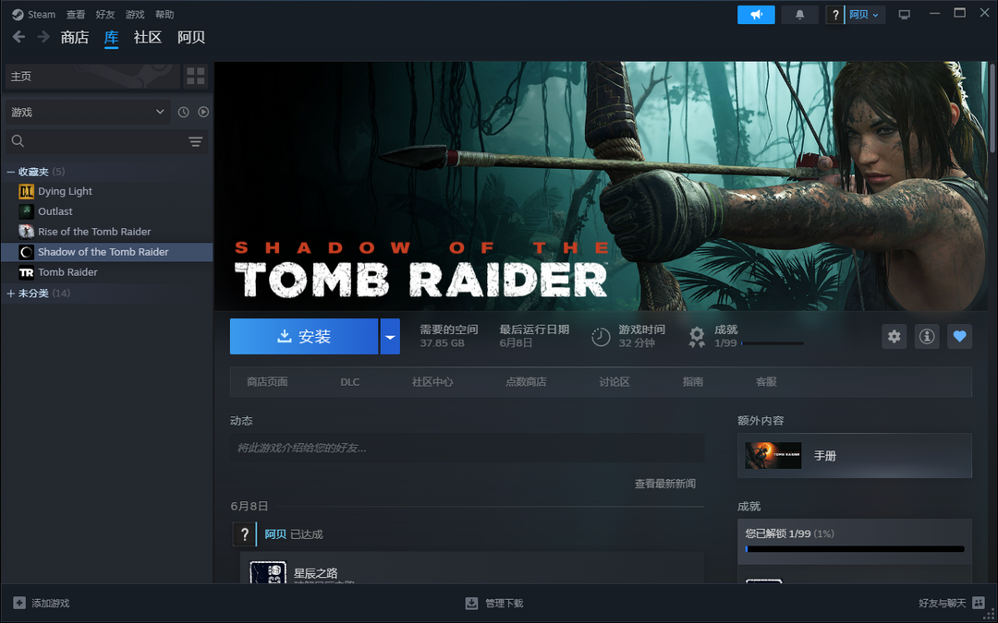This screenshot has height=623, width=998.
Task: Open the announcements megaphone button
Action: point(756,15)
